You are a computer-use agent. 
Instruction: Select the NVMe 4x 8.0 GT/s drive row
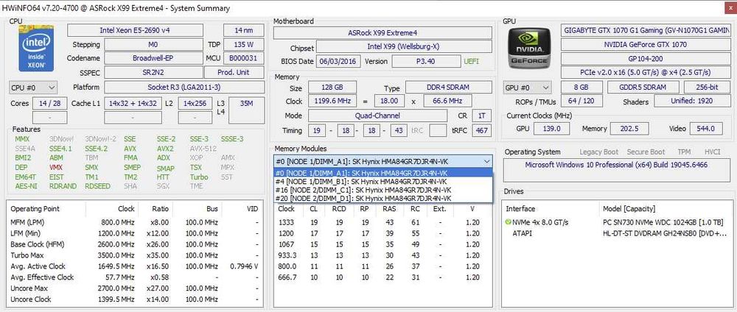click(617, 222)
